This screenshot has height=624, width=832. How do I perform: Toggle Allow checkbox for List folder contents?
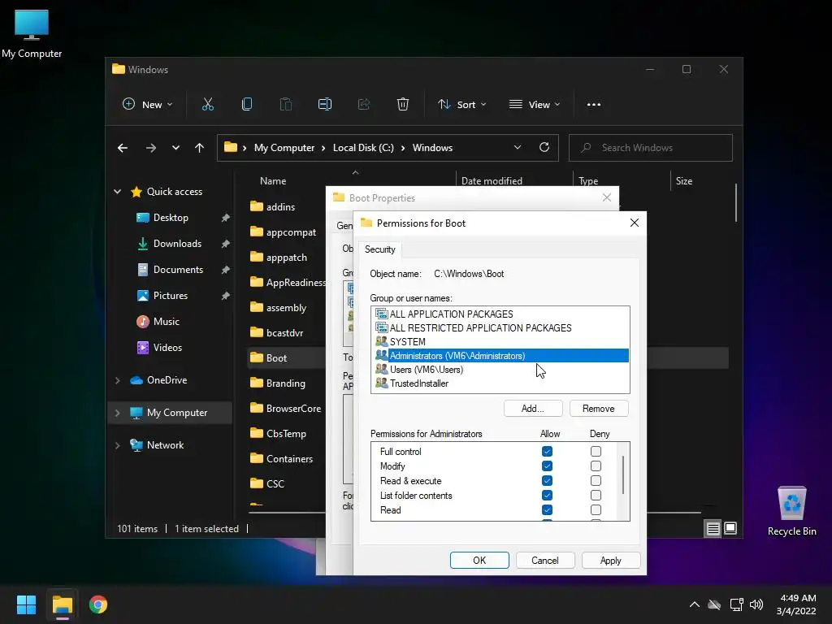point(547,495)
